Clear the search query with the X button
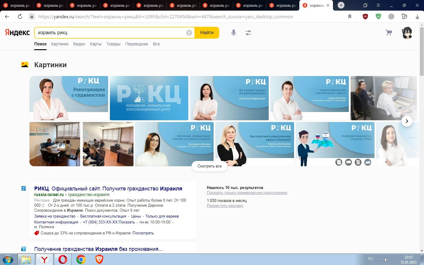Image resolution: width=424 pixels, height=265 pixels. (189, 33)
